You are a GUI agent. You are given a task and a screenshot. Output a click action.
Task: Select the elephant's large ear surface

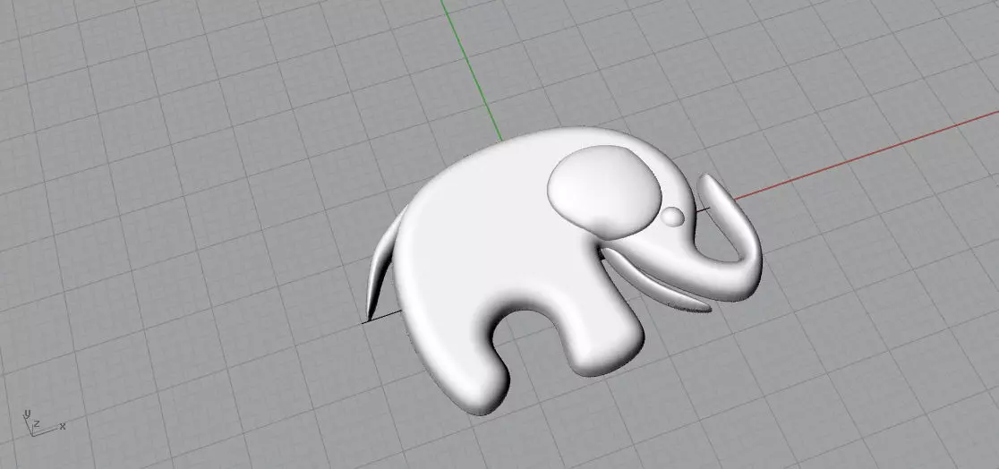point(604,192)
